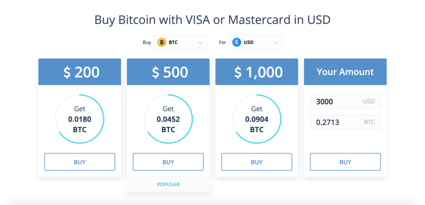
Task: Focus the 0.2713 BTC amount field
Action: tap(345, 122)
